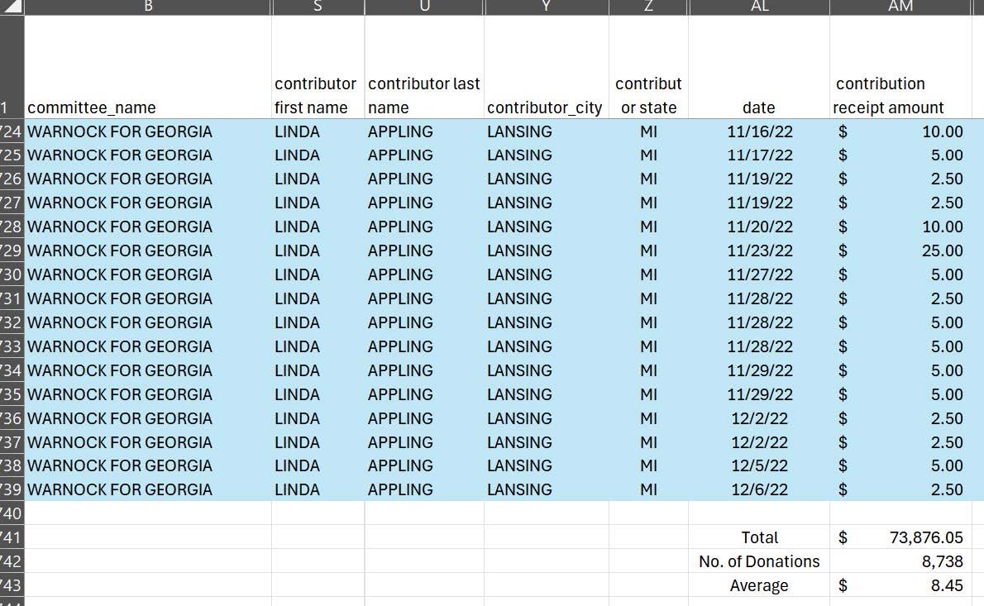Select column header S
This screenshot has width=984, height=606.
pyautogui.click(x=318, y=7)
